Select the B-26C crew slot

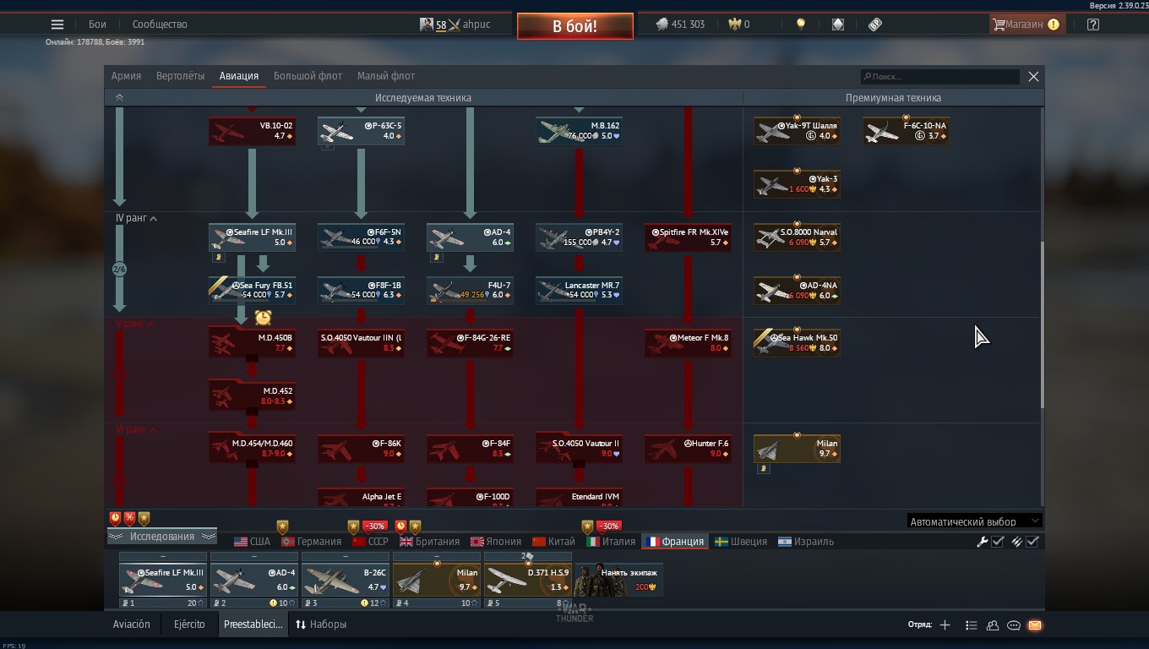pyautogui.click(x=346, y=580)
